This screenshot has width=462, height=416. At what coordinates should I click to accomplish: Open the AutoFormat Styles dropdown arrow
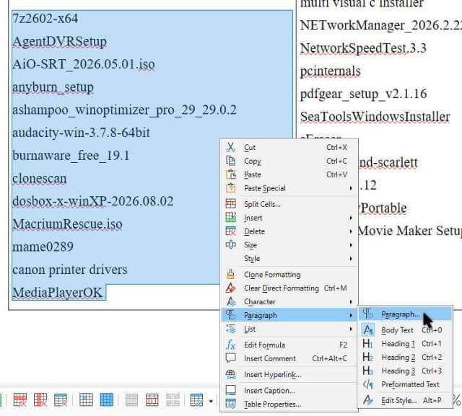pyautogui.click(x=211, y=401)
